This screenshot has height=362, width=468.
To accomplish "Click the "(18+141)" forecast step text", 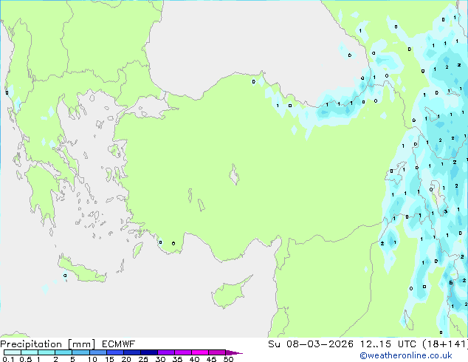I will click(445, 344).
